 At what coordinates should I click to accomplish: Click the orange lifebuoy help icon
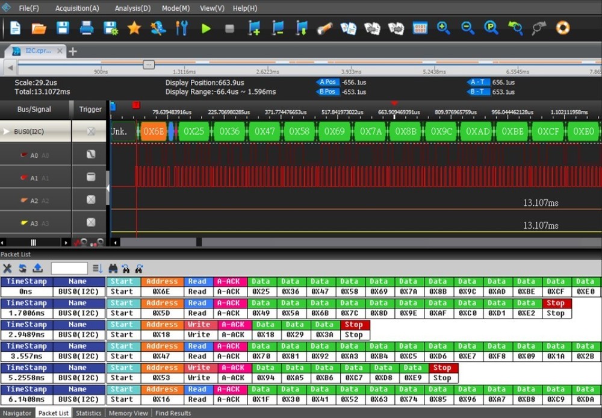click(563, 28)
